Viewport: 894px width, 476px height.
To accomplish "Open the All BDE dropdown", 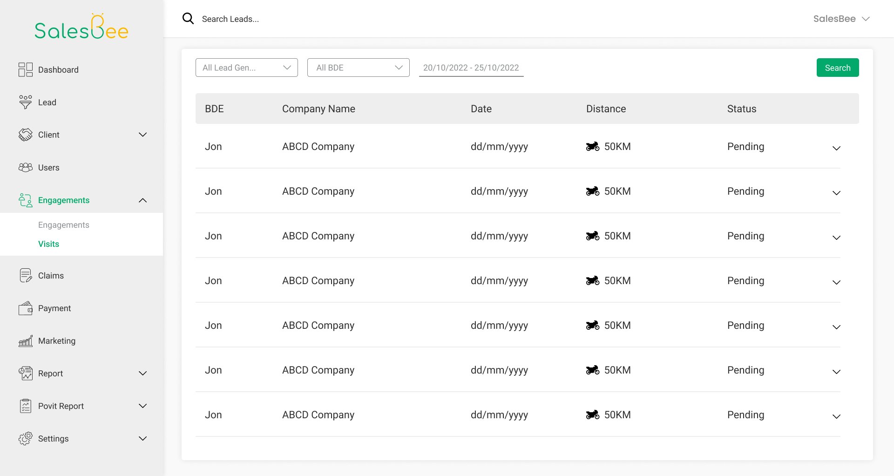I will [x=359, y=68].
